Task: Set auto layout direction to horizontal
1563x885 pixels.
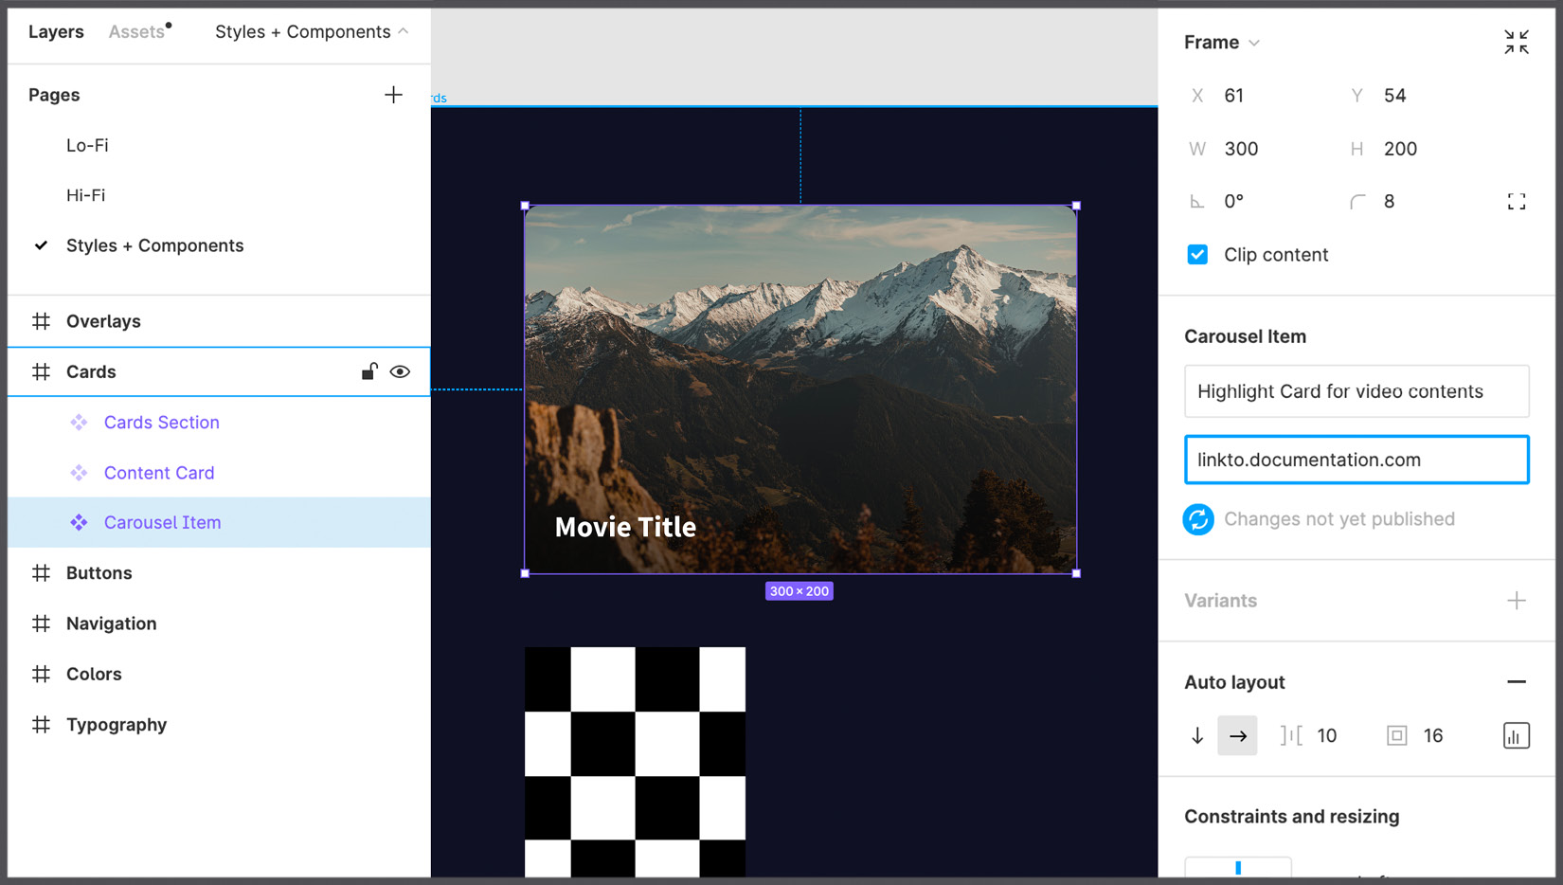Action: coord(1237,735)
